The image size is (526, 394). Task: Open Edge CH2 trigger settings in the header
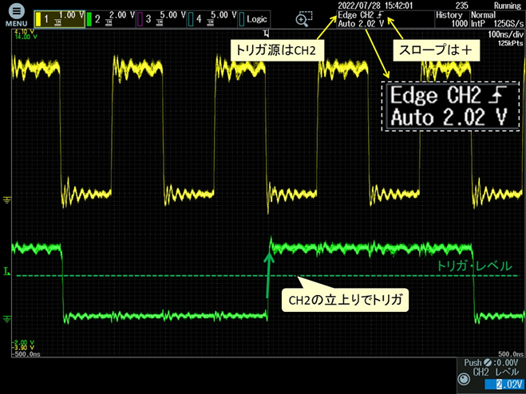coord(386,19)
